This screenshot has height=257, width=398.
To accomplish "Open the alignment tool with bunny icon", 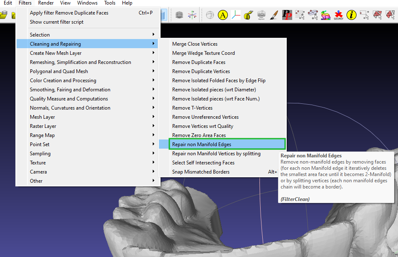I will (x=325, y=15).
